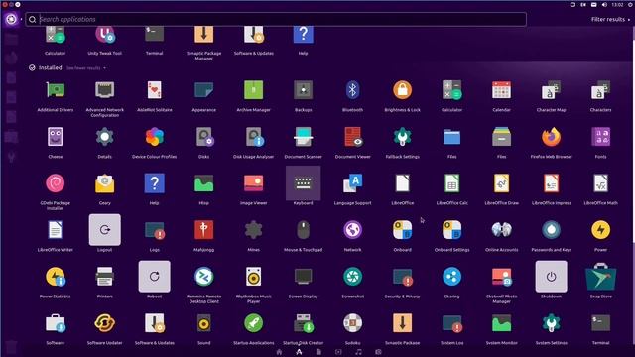This screenshot has height=357, width=635.
Task: Collapse Installed with See fewer results
Action: click(x=86, y=68)
